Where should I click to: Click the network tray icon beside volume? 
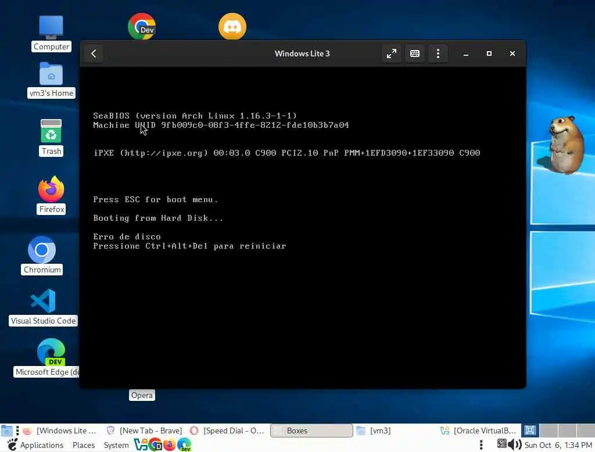(x=501, y=444)
